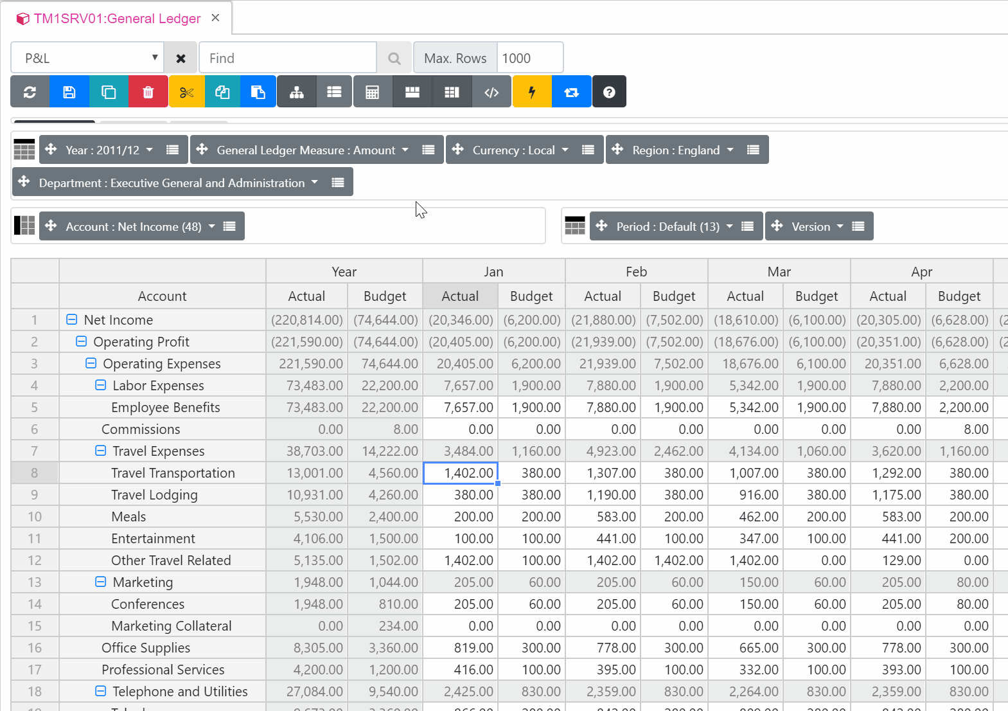
Task: Open help with question mark icon
Action: [x=609, y=92]
